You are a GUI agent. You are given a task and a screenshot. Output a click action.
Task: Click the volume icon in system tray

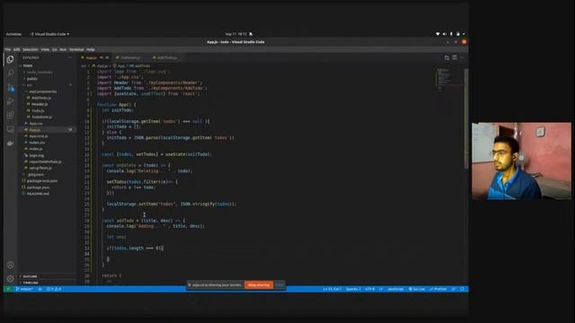click(444, 34)
